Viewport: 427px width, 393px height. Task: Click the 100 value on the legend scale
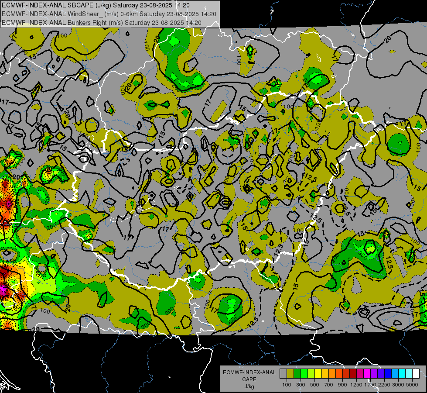tap(287, 385)
